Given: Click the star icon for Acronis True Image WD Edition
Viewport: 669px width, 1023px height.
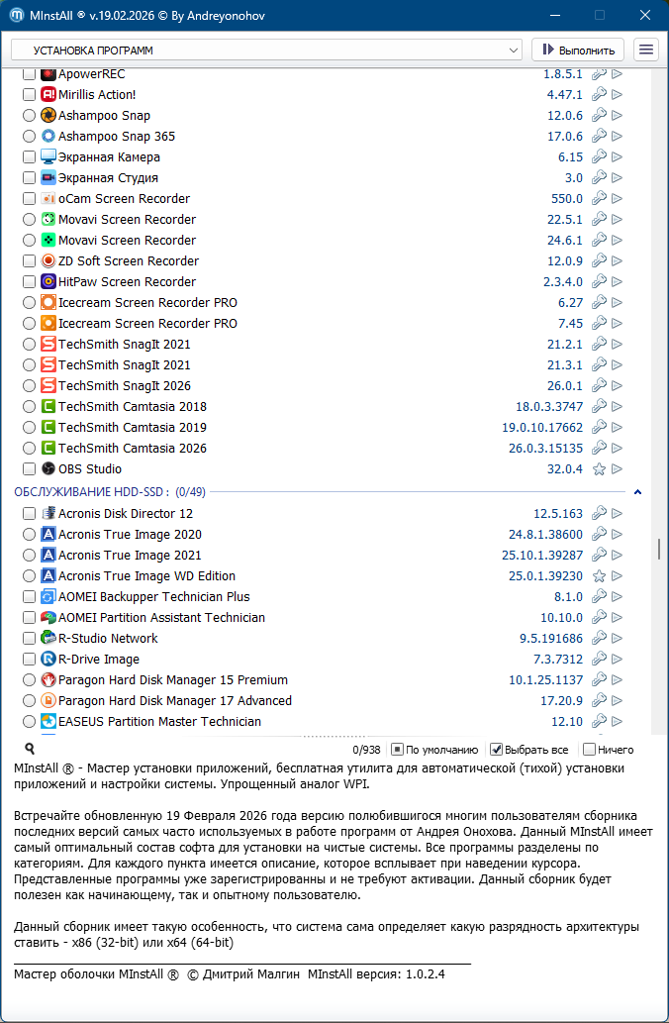Looking at the screenshot, I should click(x=599, y=576).
